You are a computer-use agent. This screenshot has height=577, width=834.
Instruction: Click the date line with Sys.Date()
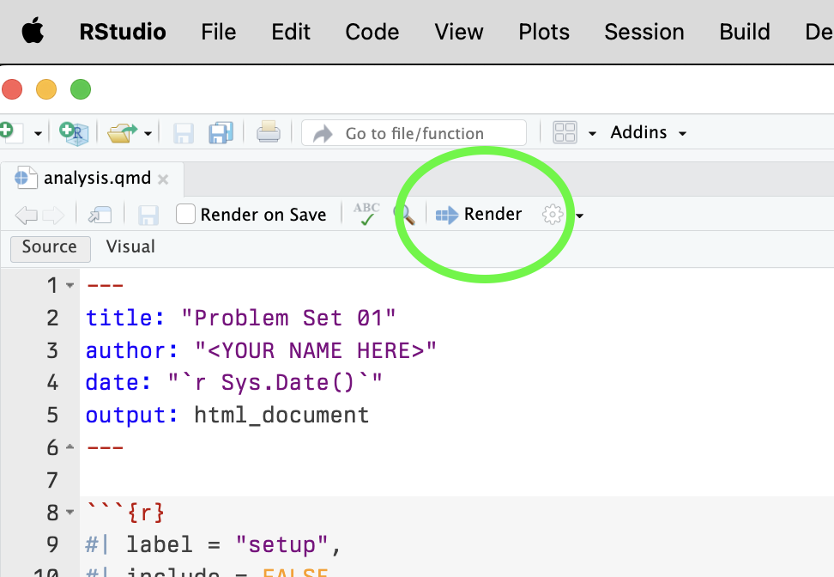point(234,383)
